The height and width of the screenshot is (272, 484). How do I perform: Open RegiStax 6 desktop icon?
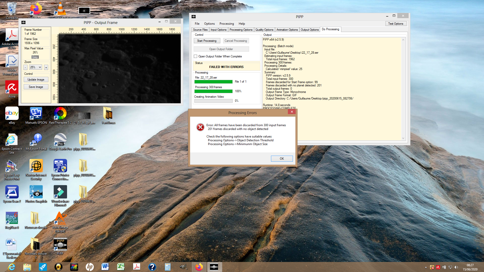[12, 218]
